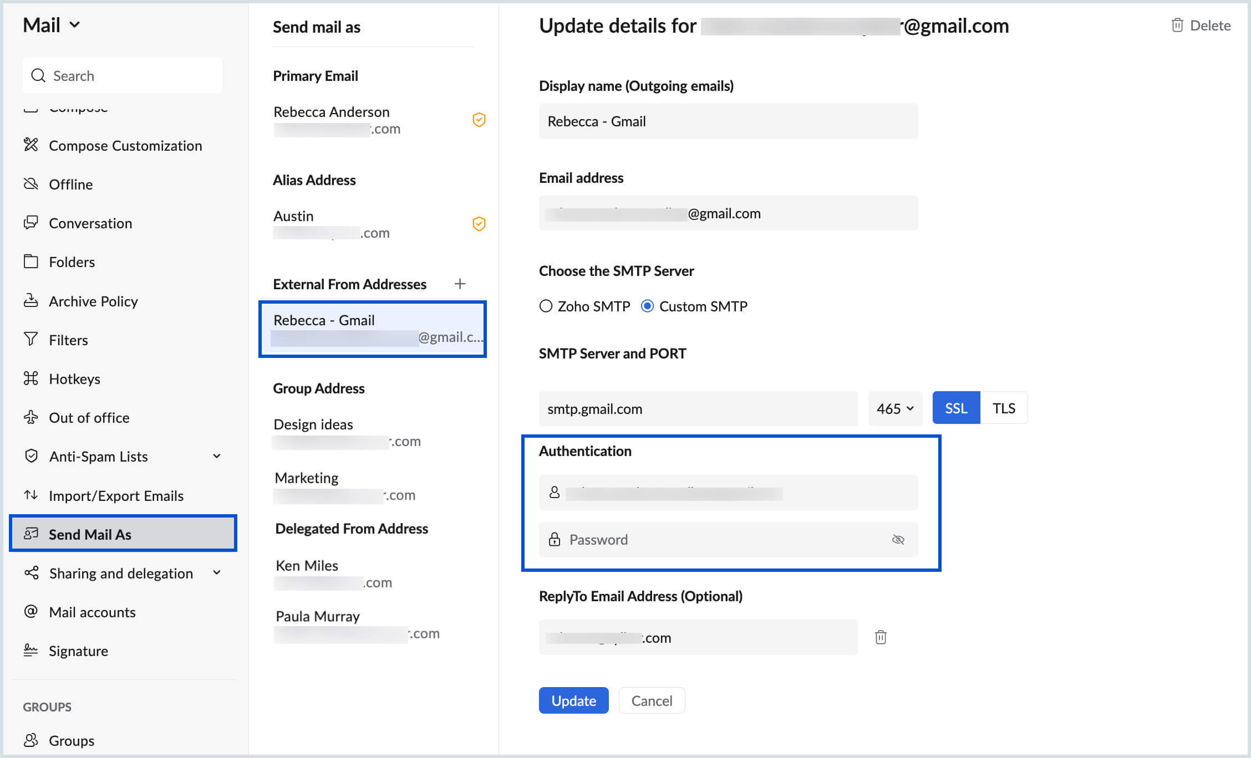The width and height of the screenshot is (1251, 758).
Task: Click the Hotkeys icon in sidebar
Action: pyautogui.click(x=31, y=378)
